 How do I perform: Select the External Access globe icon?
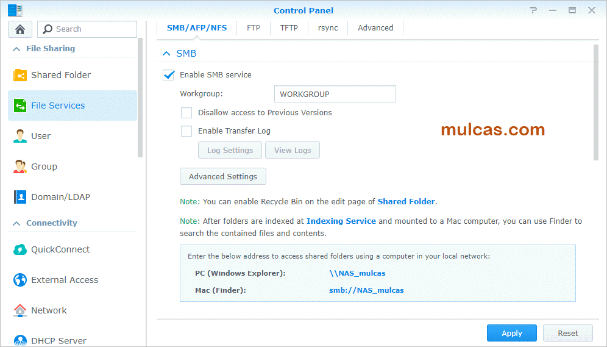[20, 280]
